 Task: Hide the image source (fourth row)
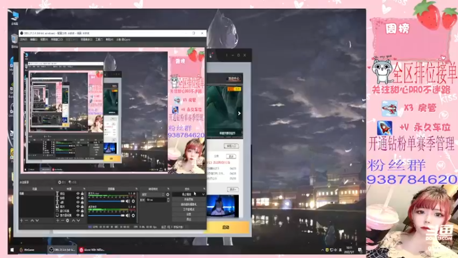tap(78, 206)
